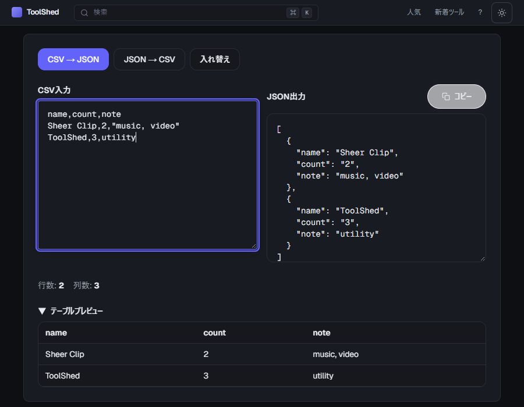Focus the 検索 search field

click(x=196, y=13)
